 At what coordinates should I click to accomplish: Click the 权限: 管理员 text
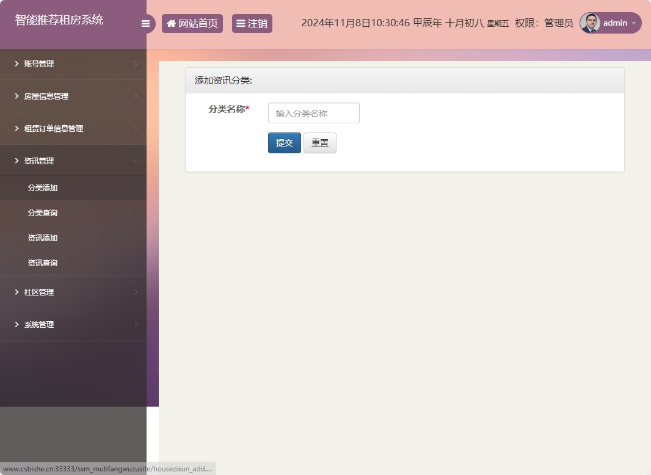coord(544,23)
